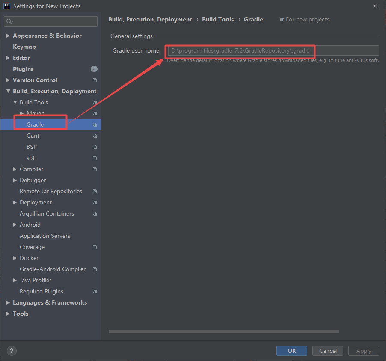This screenshot has width=386, height=361.
Task: Expand the Version Control section
Action: (x=8, y=80)
